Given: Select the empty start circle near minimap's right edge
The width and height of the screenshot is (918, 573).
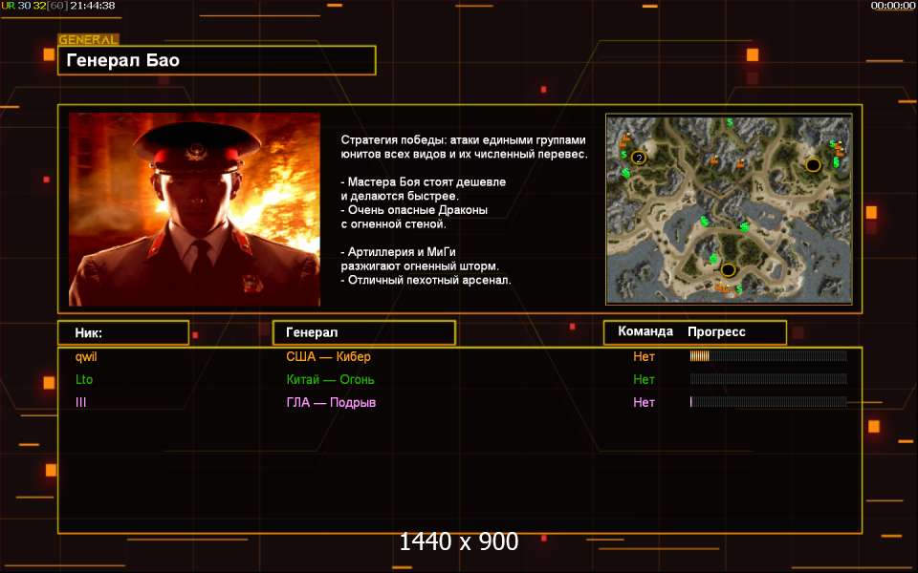Looking at the screenshot, I should 813,165.
